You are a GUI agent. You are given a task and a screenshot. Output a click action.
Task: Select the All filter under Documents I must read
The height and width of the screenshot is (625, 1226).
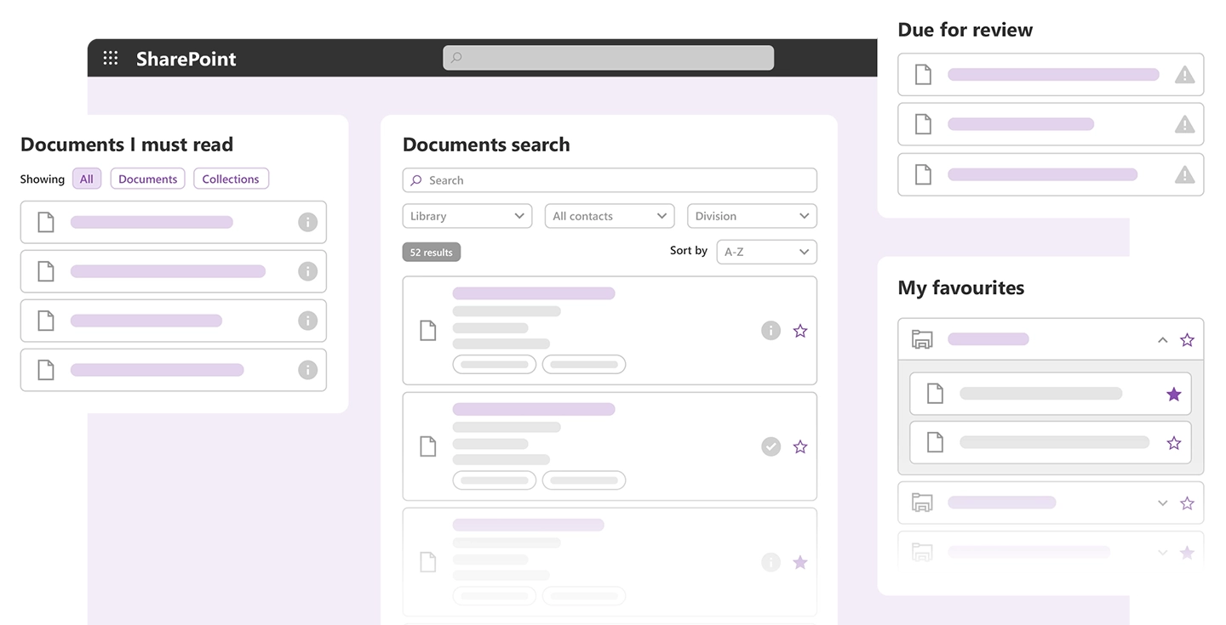(87, 179)
